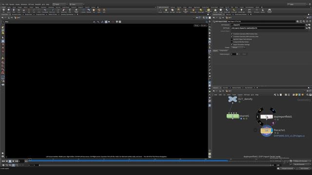Create a Sphere from the shelf
Viewport: 312px width, 175px height.
[x=9, y=10]
